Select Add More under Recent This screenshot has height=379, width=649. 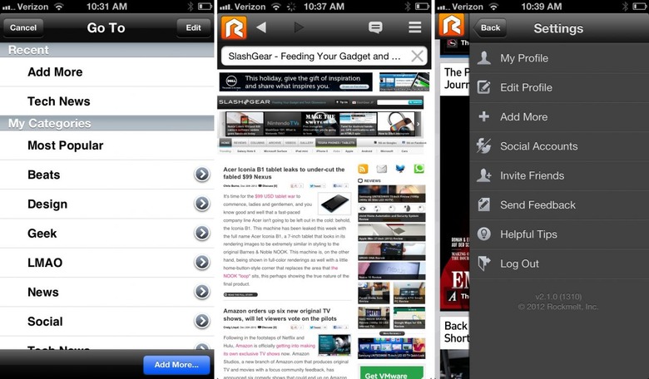107,72
